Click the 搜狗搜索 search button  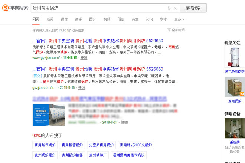pos(193,8)
